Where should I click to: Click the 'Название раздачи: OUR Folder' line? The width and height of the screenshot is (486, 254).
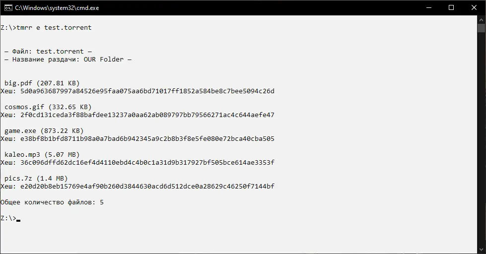(68, 59)
